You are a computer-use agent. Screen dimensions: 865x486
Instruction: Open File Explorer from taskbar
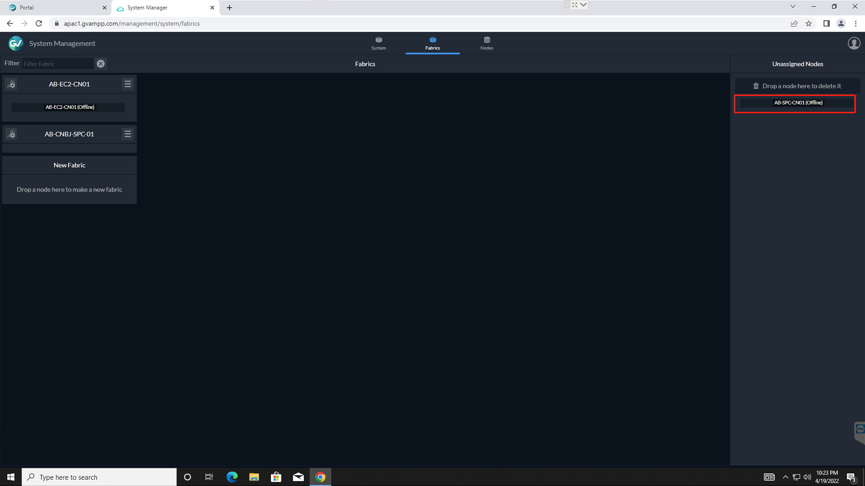coord(254,477)
